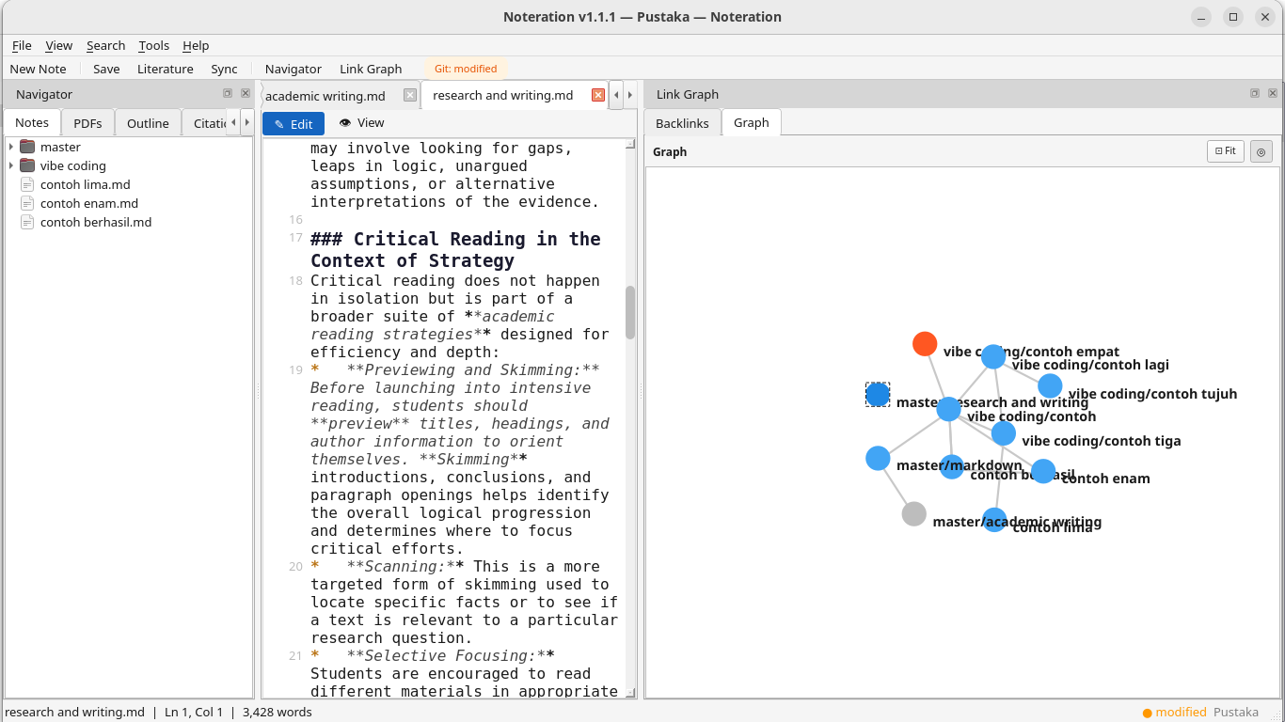
Task: Switch to the Citations tab
Action: [210, 123]
